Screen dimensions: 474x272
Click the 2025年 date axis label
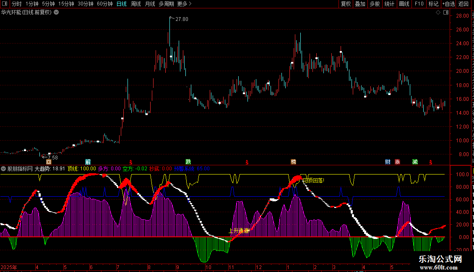point(9,267)
